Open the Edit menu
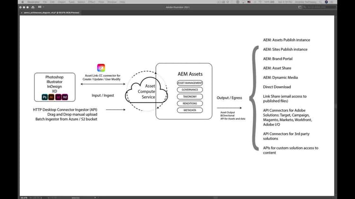The height and width of the screenshot is (199, 355). (52, 2)
